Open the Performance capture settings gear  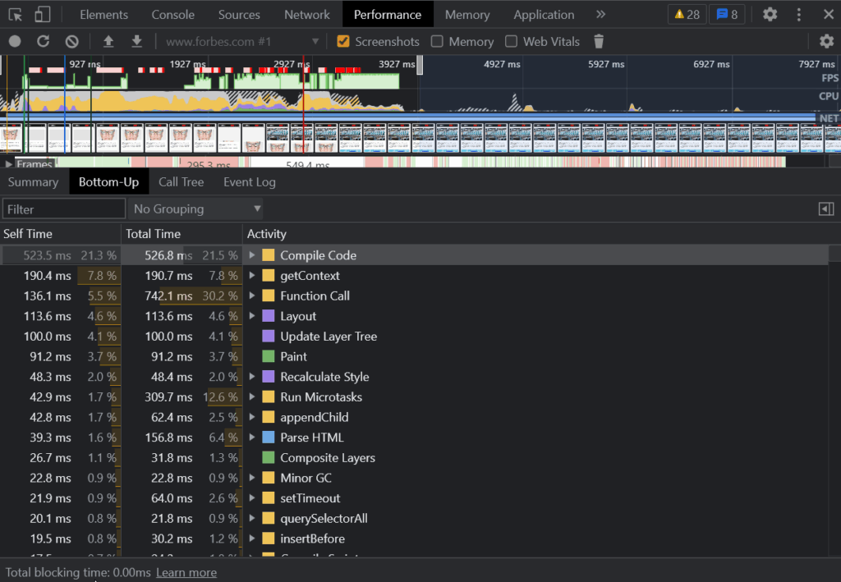point(828,41)
